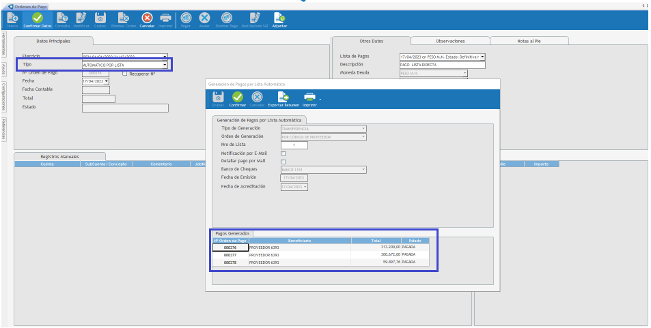Click the Imprimir icon in main toolbar
Screen dimensions: 651x328
coord(165,18)
